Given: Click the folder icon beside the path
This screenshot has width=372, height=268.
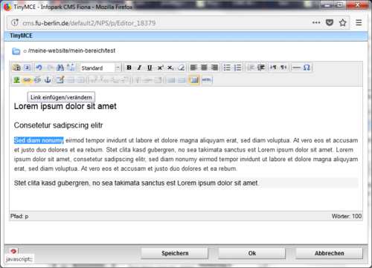Looking at the screenshot, I should [16, 51].
